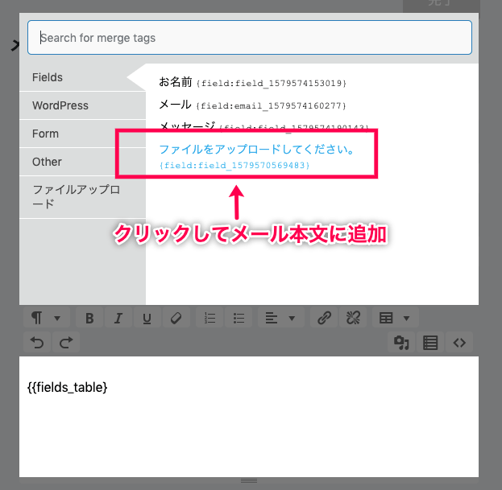Click the {{fields_table} text in editor
This screenshot has width=502, height=490.
(x=67, y=387)
